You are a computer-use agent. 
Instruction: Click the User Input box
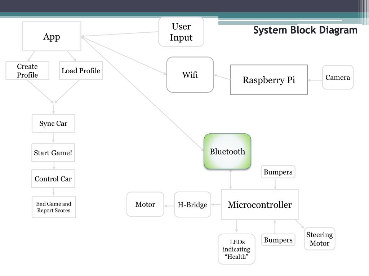click(181, 32)
